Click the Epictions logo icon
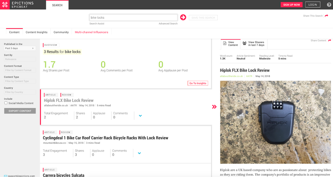The width and height of the screenshot is (333, 177). click(5, 5)
